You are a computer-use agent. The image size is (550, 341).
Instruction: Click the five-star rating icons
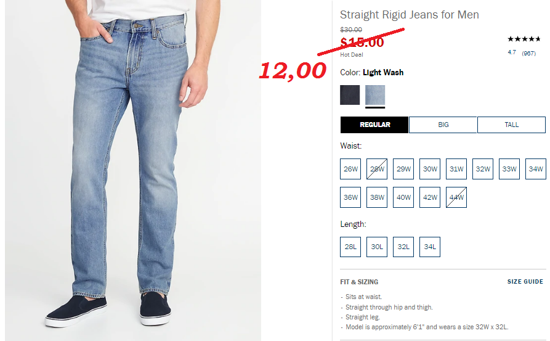[524, 39]
